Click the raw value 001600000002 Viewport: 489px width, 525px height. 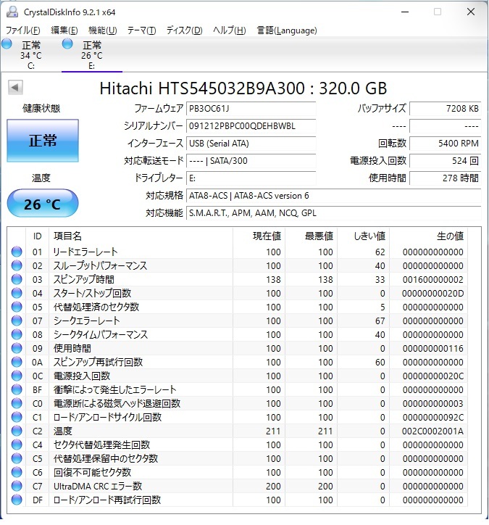click(x=432, y=280)
